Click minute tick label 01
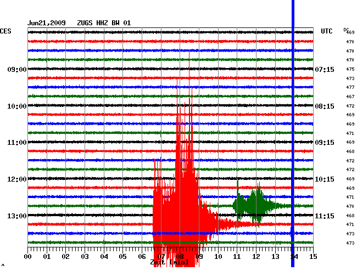The width and height of the screenshot is (357, 271). (x=47, y=257)
